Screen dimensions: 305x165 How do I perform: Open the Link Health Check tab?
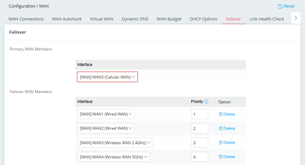(x=267, y=19)
